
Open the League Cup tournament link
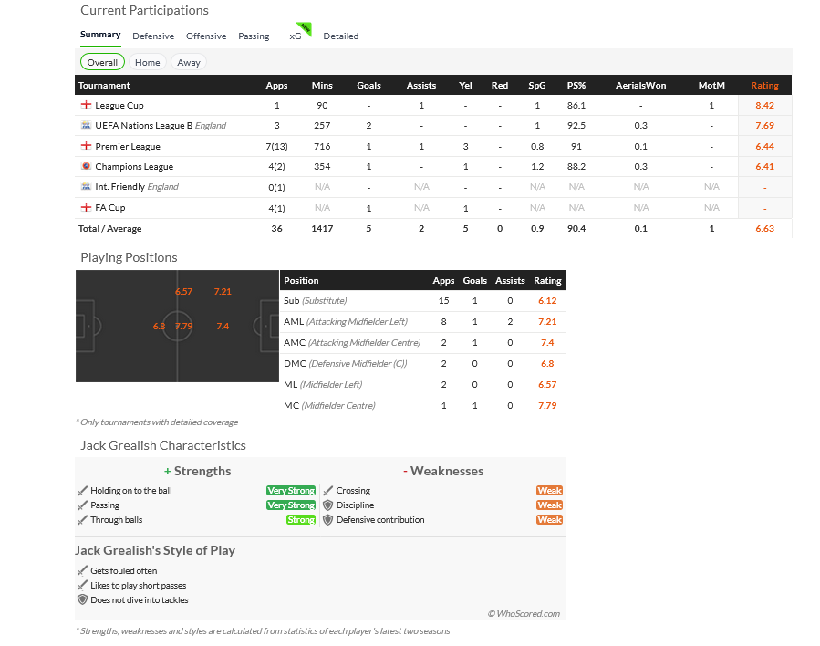(x=119, y=105)
